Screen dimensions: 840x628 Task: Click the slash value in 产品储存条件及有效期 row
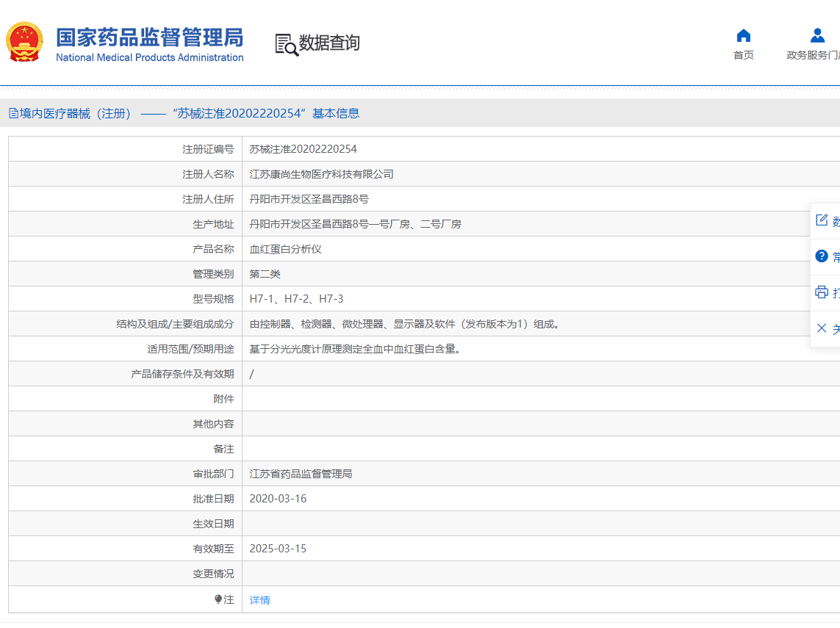252,375
